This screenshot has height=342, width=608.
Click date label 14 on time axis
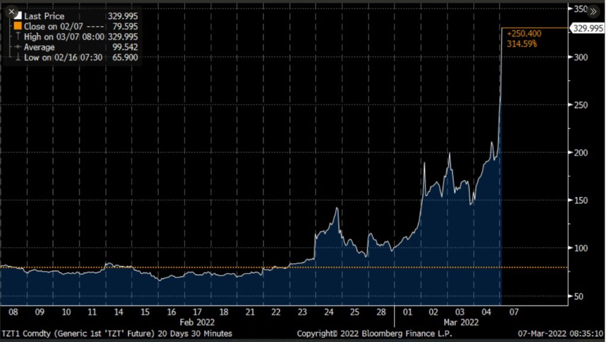pos(118,312)
